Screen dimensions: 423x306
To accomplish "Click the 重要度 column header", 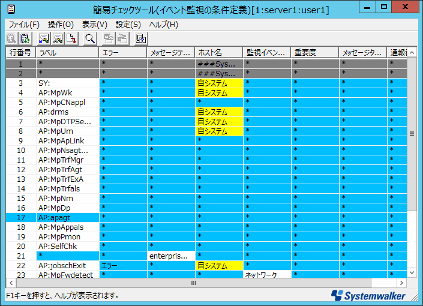I will [314, 53].
